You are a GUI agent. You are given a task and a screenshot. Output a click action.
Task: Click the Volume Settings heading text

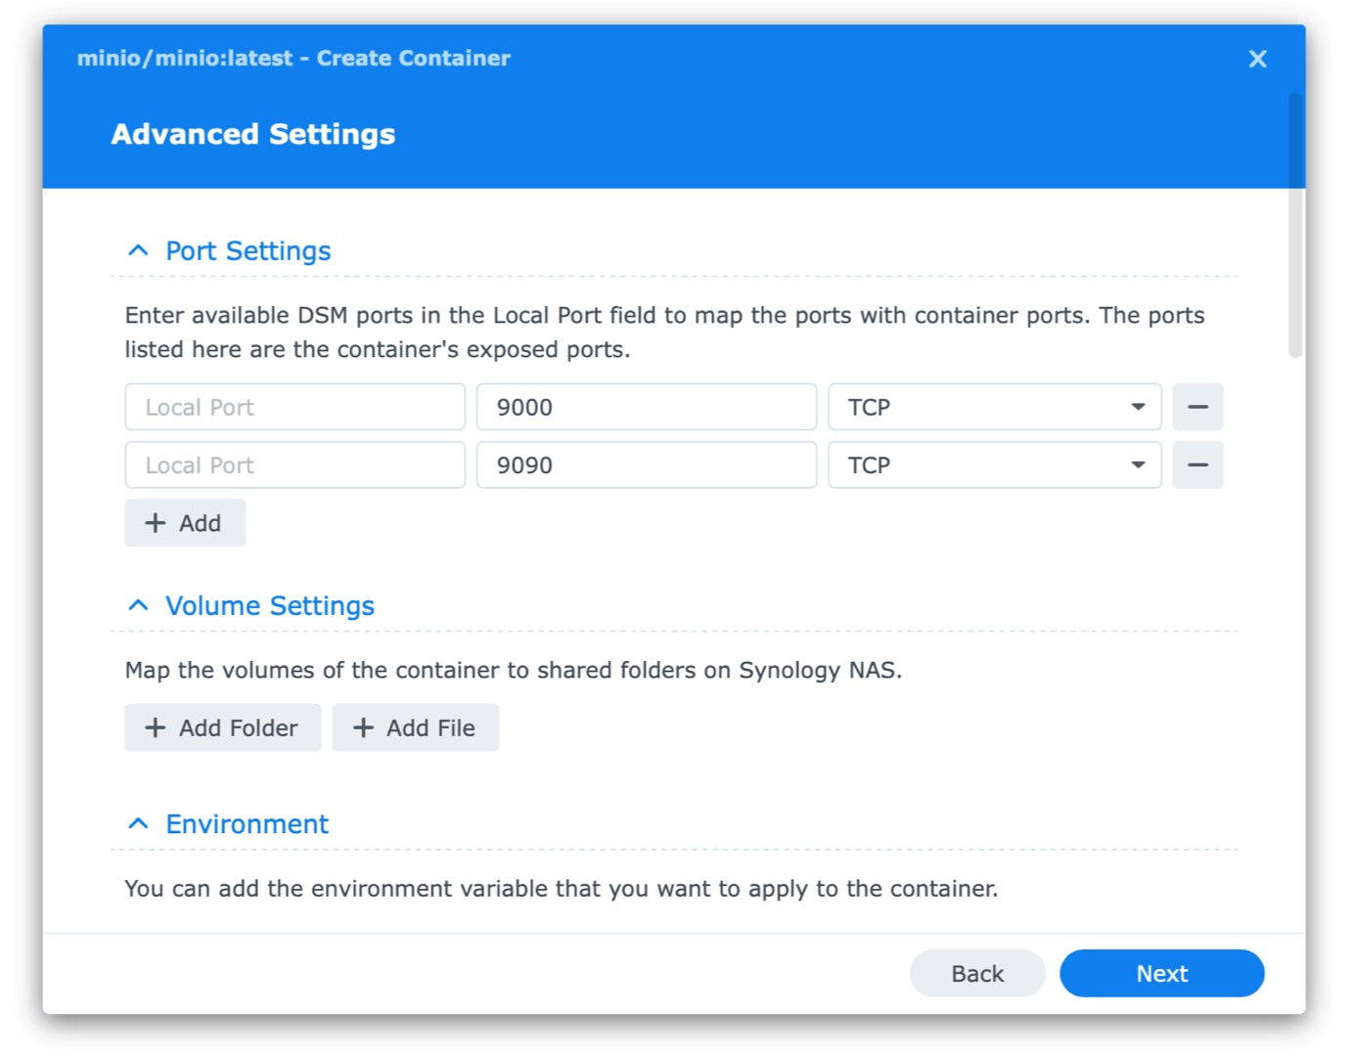coord(270,605)
